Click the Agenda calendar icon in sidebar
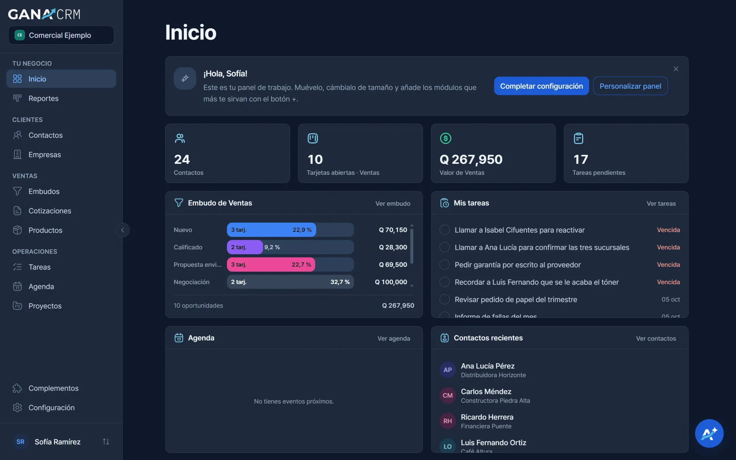The width and height of the screenshot is (736, 460). tap(17, 286)
